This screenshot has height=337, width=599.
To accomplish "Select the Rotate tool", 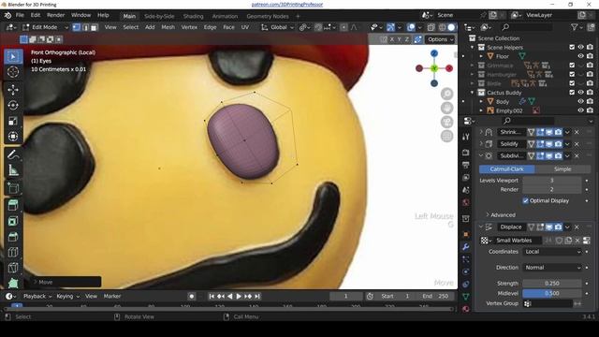I will point(13,105).
